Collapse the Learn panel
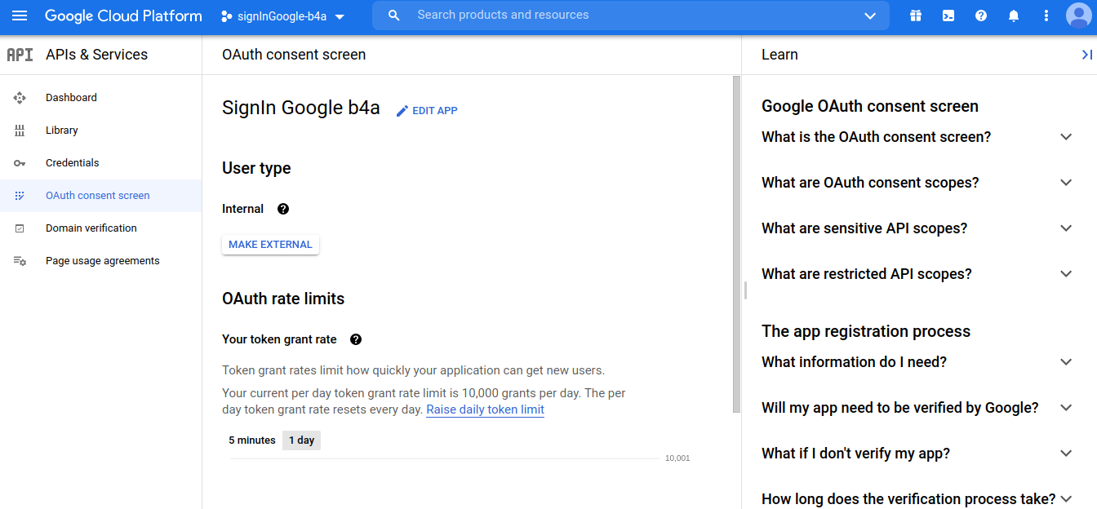1097x509 pixels. [x=1086, y=55]
